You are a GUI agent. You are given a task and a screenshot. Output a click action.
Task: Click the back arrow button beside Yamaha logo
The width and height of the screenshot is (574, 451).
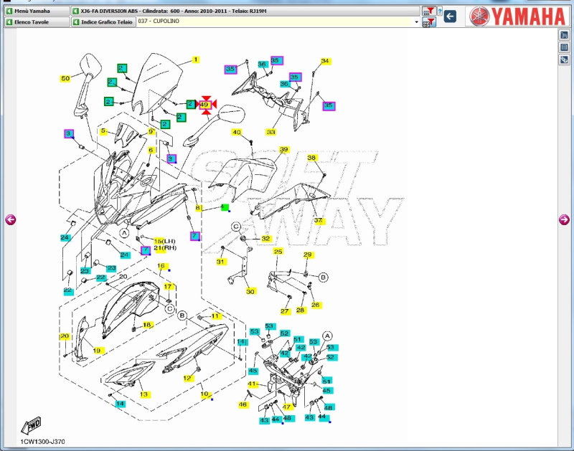click(x=451, y=16)
